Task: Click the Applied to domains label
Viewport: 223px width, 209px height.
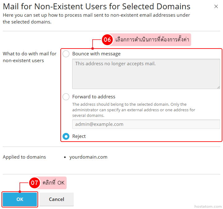Action: click(24, 157)
